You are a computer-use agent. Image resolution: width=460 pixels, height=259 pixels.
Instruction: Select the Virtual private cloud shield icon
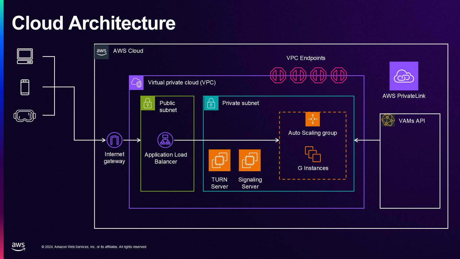tap(136, 82)
